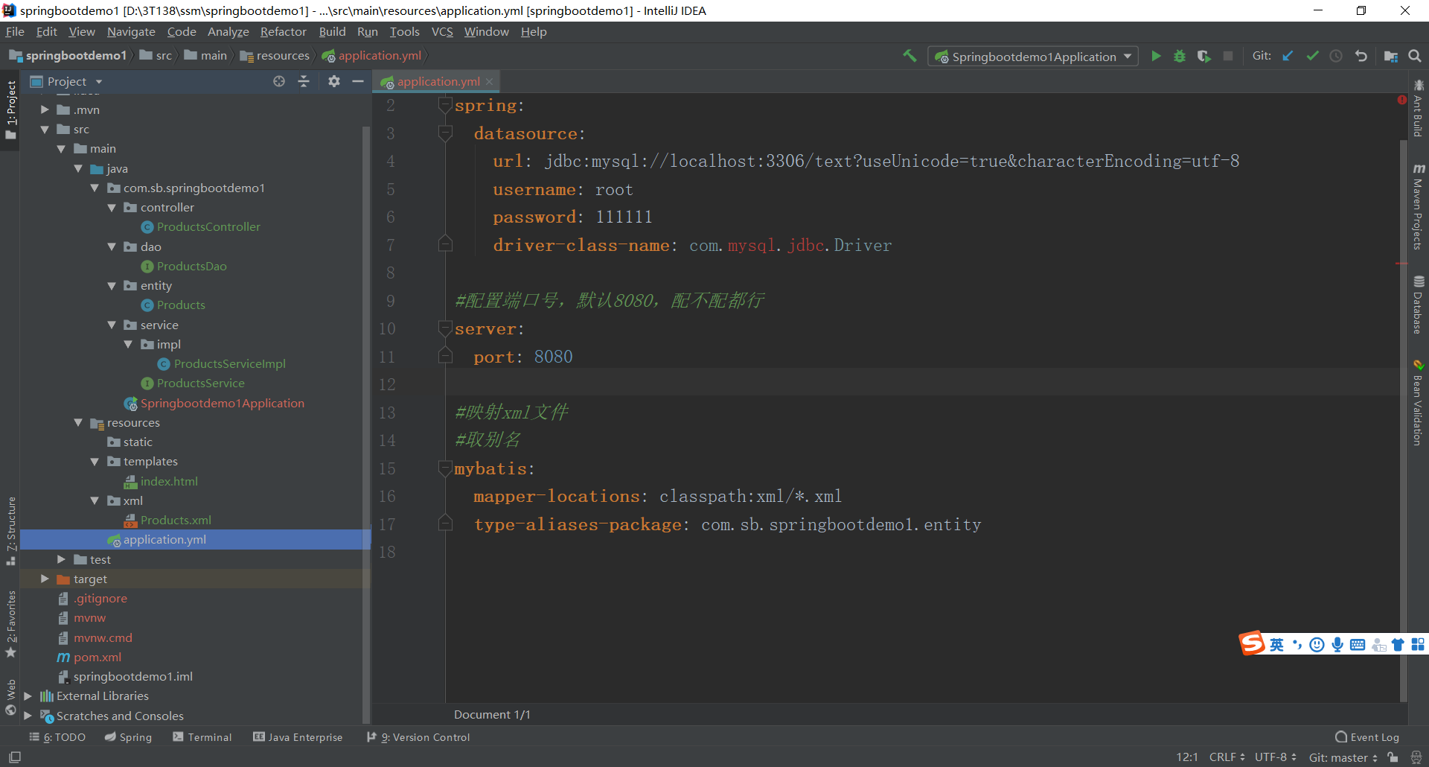
Task: Click the Project tree vertical scrollbar
Action: coord(366,424)
